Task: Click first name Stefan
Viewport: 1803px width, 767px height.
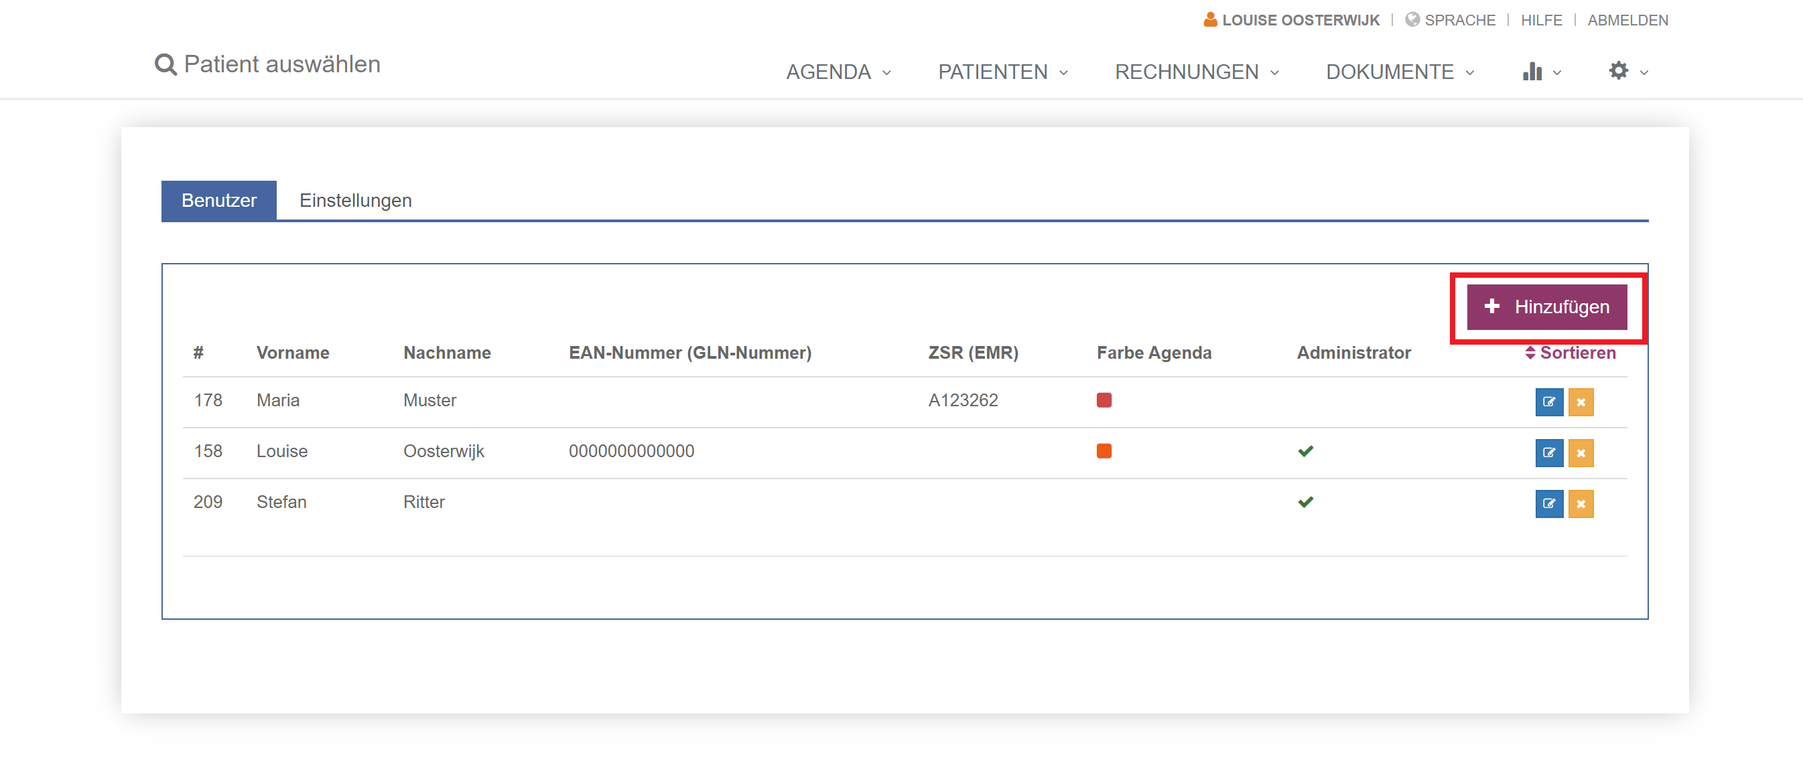Action: click(x=281, y=503)
